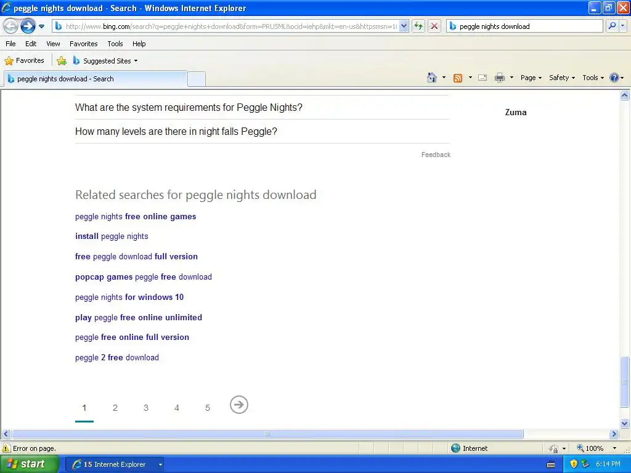The height and width of the screenshot is (473, 631).
Task: Click horizontal scrollbar right arrow
Action: 614,434
